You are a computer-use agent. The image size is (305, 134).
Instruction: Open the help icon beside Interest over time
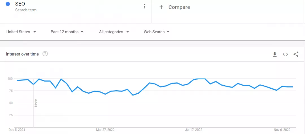45,54
